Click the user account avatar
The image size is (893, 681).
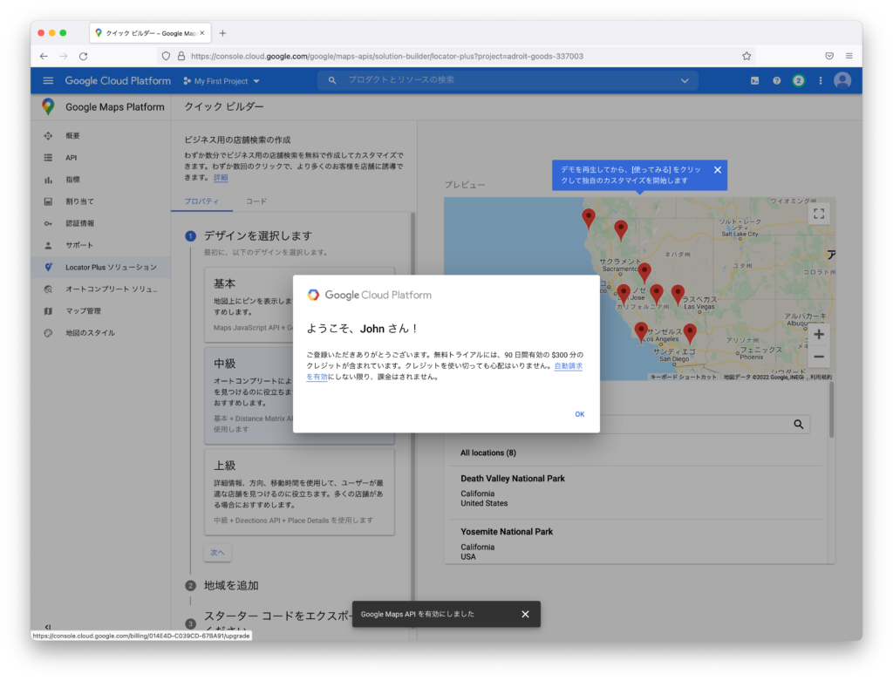(842, 81)
